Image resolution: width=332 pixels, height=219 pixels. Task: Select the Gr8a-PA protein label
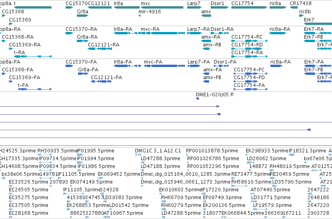88,69
